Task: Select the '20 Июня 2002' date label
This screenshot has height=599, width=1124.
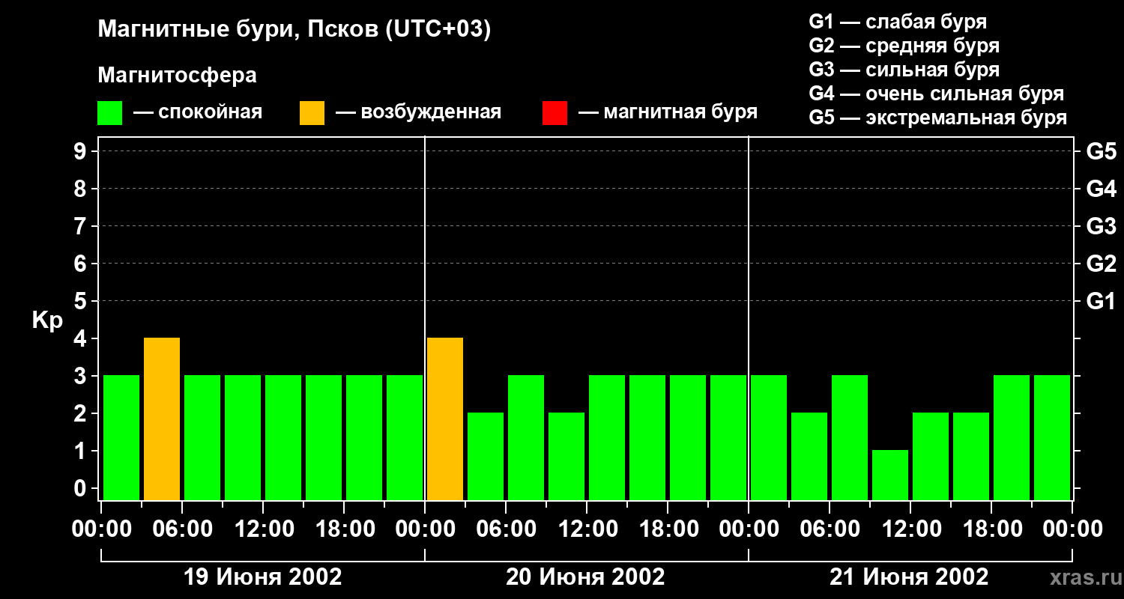Action: [586, 577]
